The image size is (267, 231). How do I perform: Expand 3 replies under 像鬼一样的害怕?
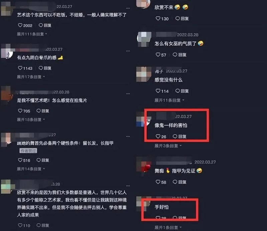pos(168,146)
